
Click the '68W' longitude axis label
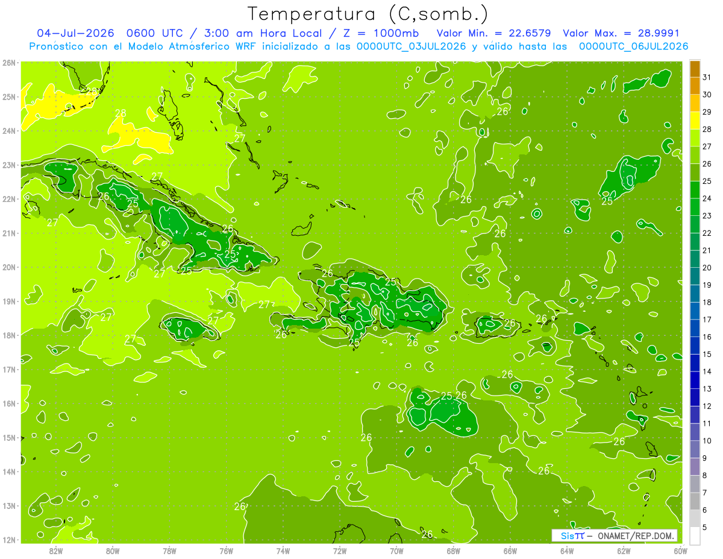tap(454, 551)
